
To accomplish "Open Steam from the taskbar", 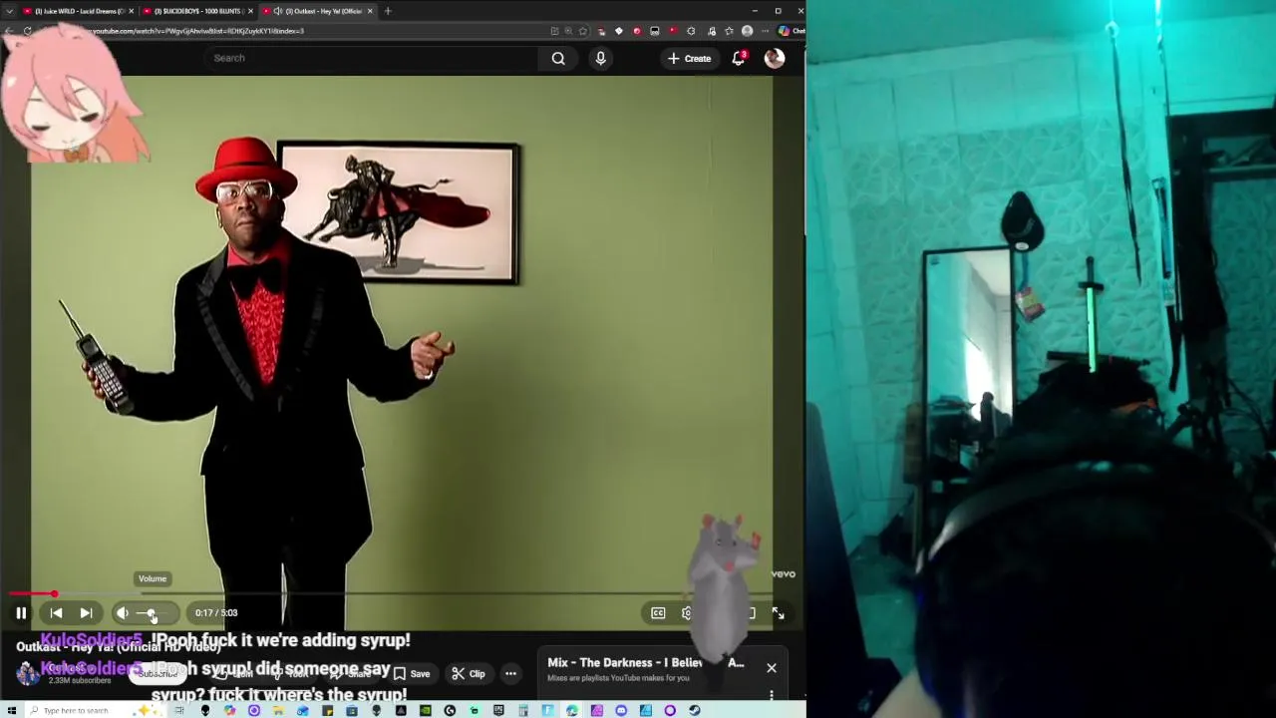I will [x=694, y=710].
